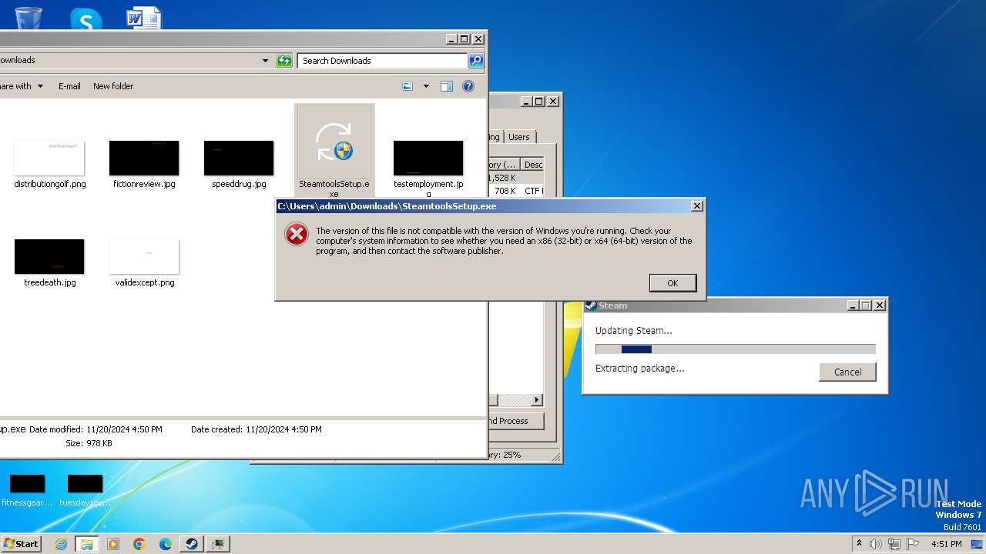Expand the address bar history dropdown

[x=265, y=61]
